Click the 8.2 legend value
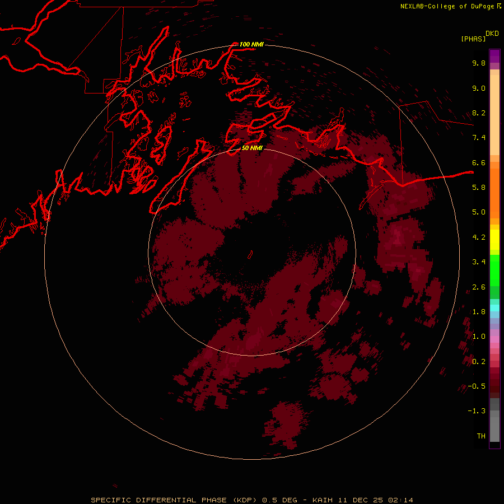Screen dimensions: 504x504 pos(479,113)
